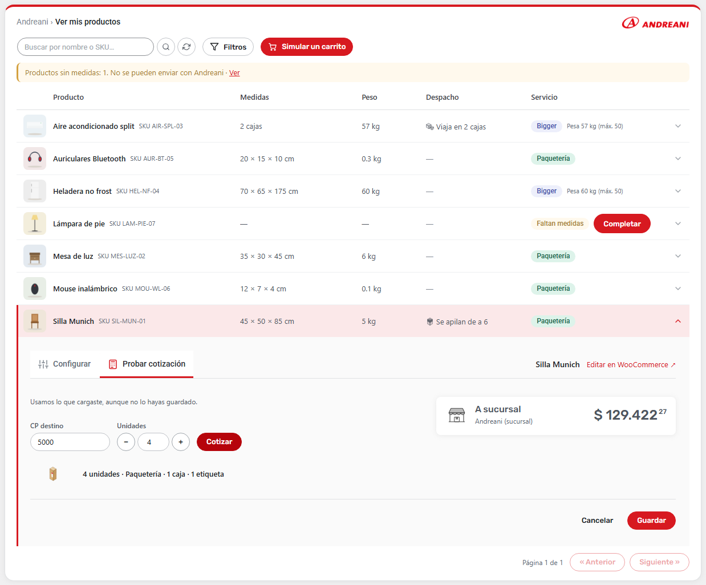Decrease units with the minus button
The image size is (706, 585).
coord(126,442)
